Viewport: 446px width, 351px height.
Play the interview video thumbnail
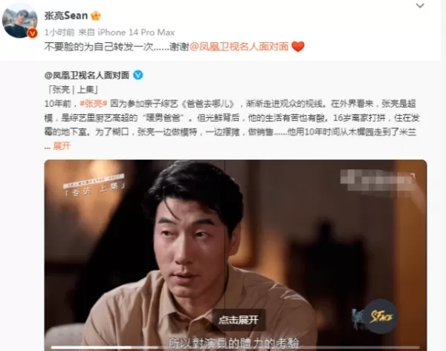pyautogui.click(x=235, y=255)
